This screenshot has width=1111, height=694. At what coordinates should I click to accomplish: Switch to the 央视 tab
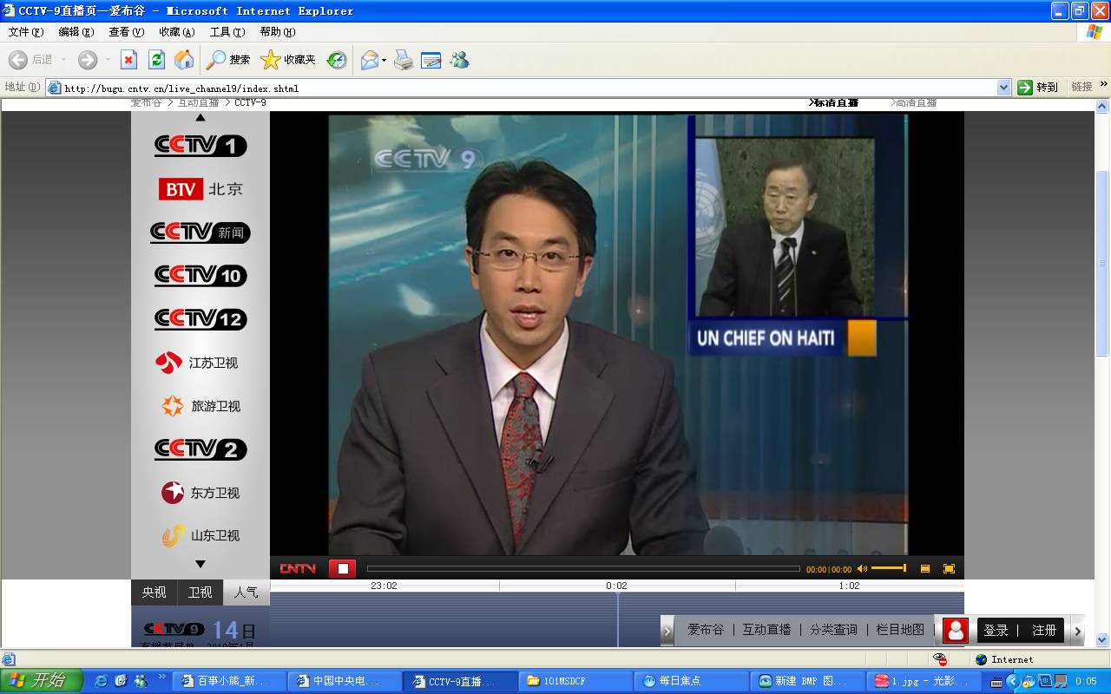pyautogui.click(x=154, y=593)
